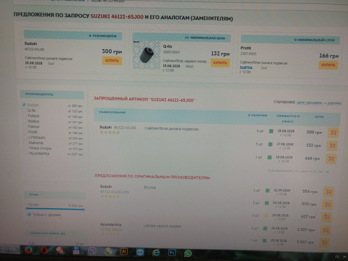The width and height of the screenshot is (348, 261).
Task: Move the minimum price slider handle at 132 грн
Action: [27, 208]
